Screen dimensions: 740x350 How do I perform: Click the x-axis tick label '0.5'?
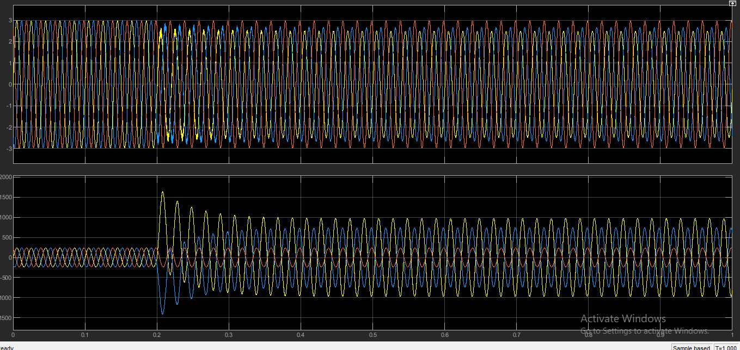[x=372, y=334]
